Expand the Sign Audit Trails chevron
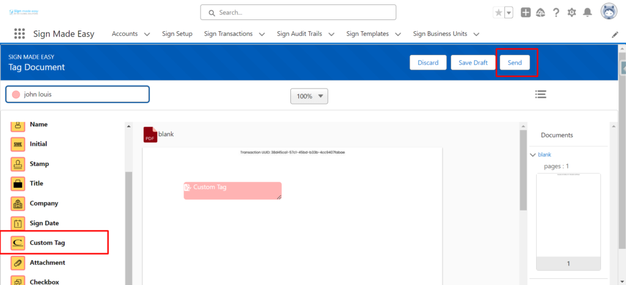 pos(331,34)
